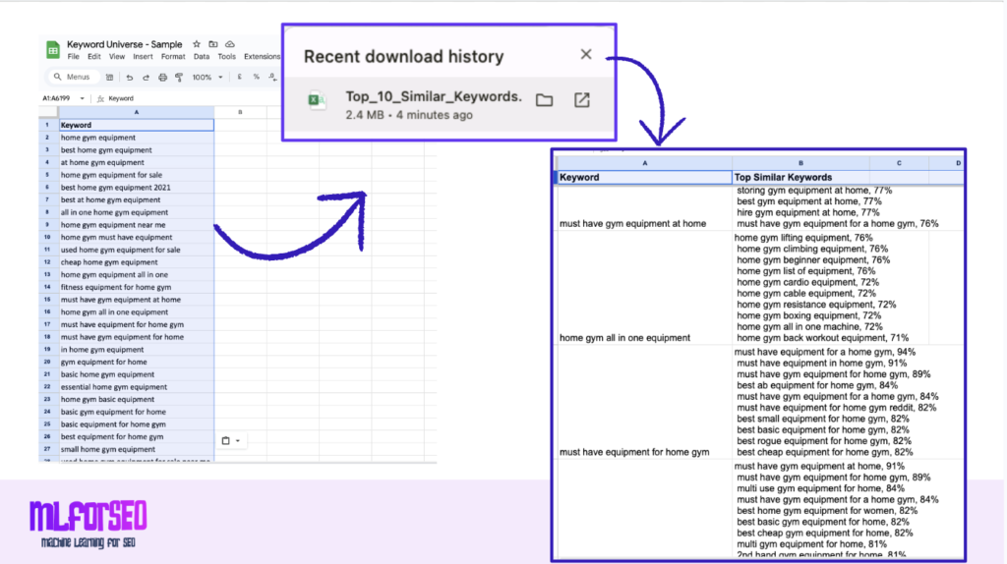Click cell 'in home gym equipment' in row 19
Screen dimensions: 1007x564
point(136,350)
